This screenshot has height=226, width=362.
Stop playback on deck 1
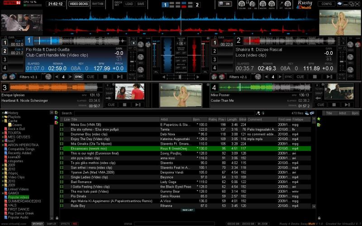(105, 77)
